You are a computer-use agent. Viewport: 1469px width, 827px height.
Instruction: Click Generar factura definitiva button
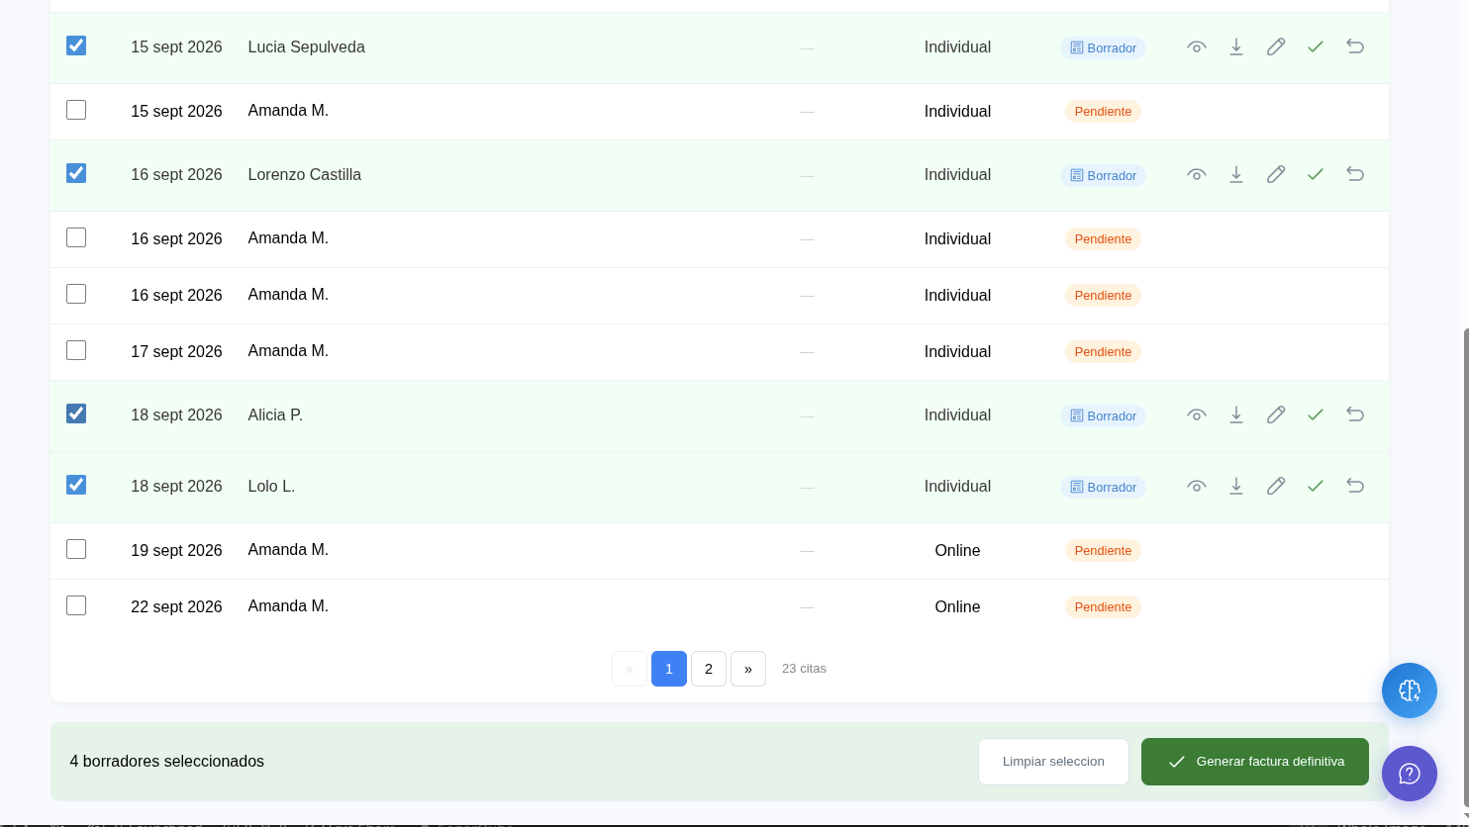point(1255,762)
